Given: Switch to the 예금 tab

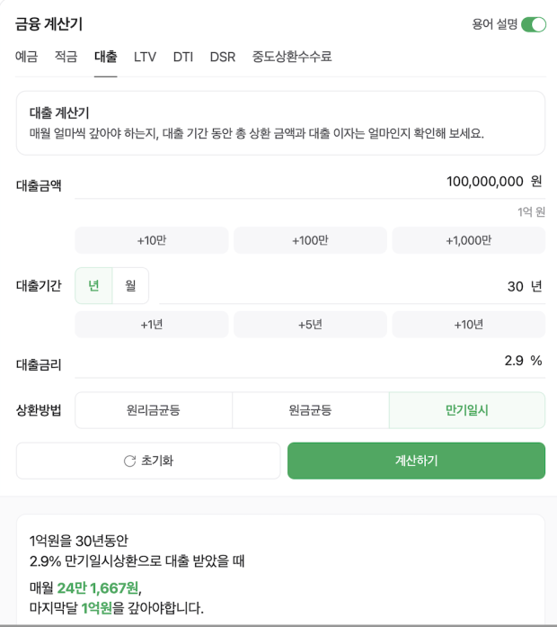Looking at the screenshot, I should click(26, 57).
